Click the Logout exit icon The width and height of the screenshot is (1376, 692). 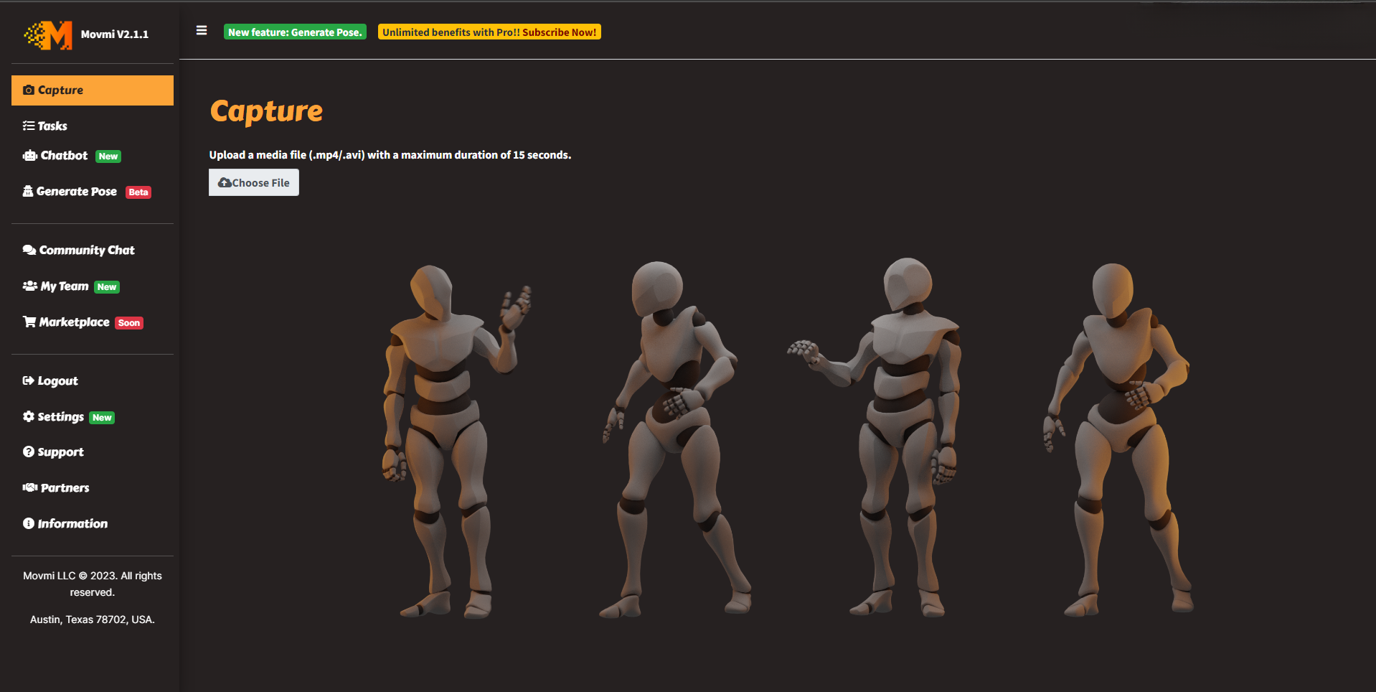pyautogui.click(x=29, y=380)
